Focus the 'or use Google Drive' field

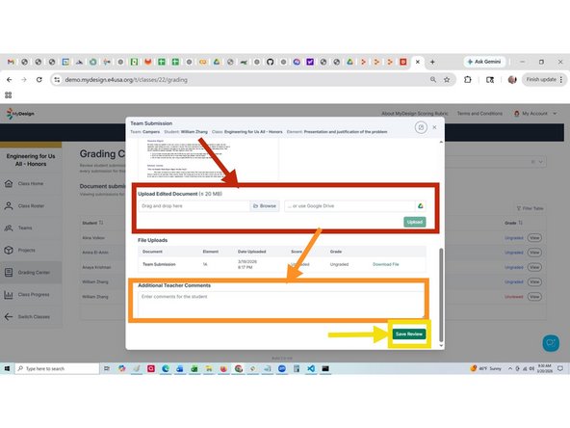(x=350, y=206)
